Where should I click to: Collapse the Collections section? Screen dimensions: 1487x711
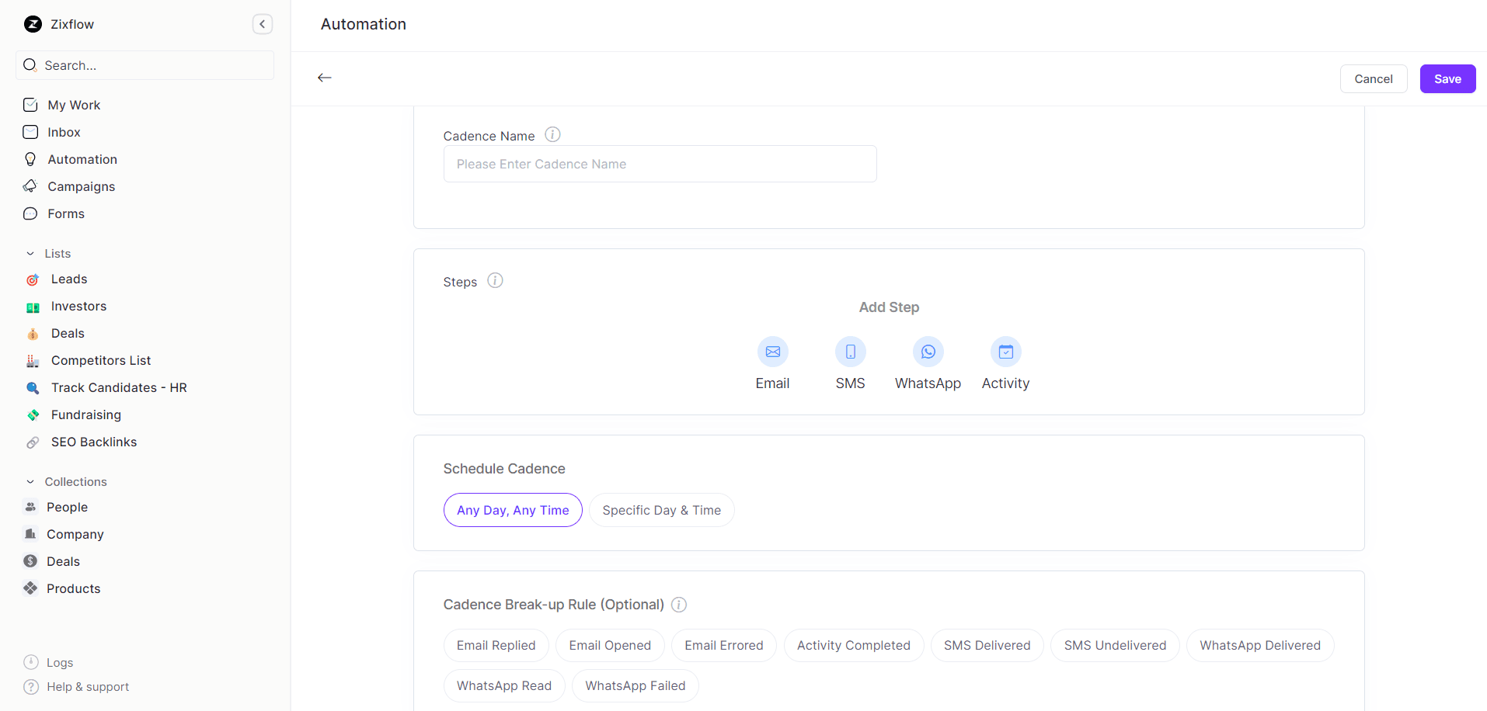click(x=30, y=481)
